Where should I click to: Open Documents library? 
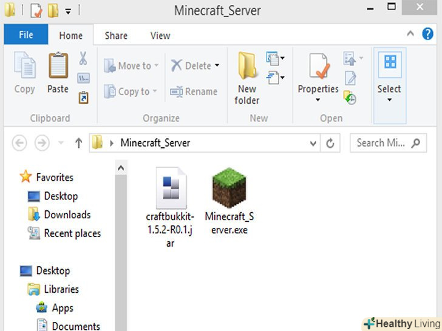[68, 325]
